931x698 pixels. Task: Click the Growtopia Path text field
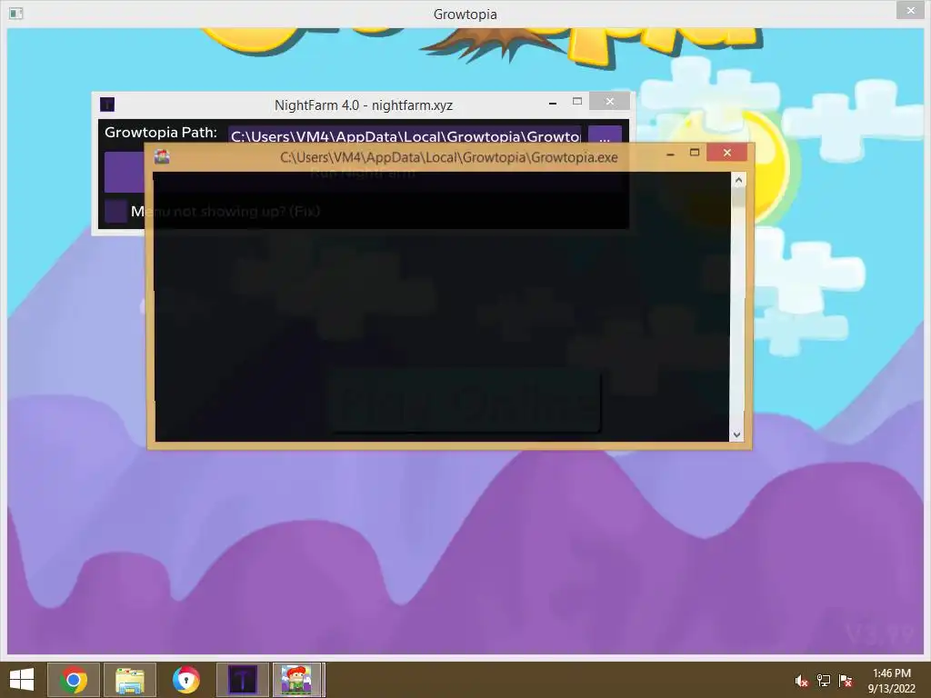(405, 136)
